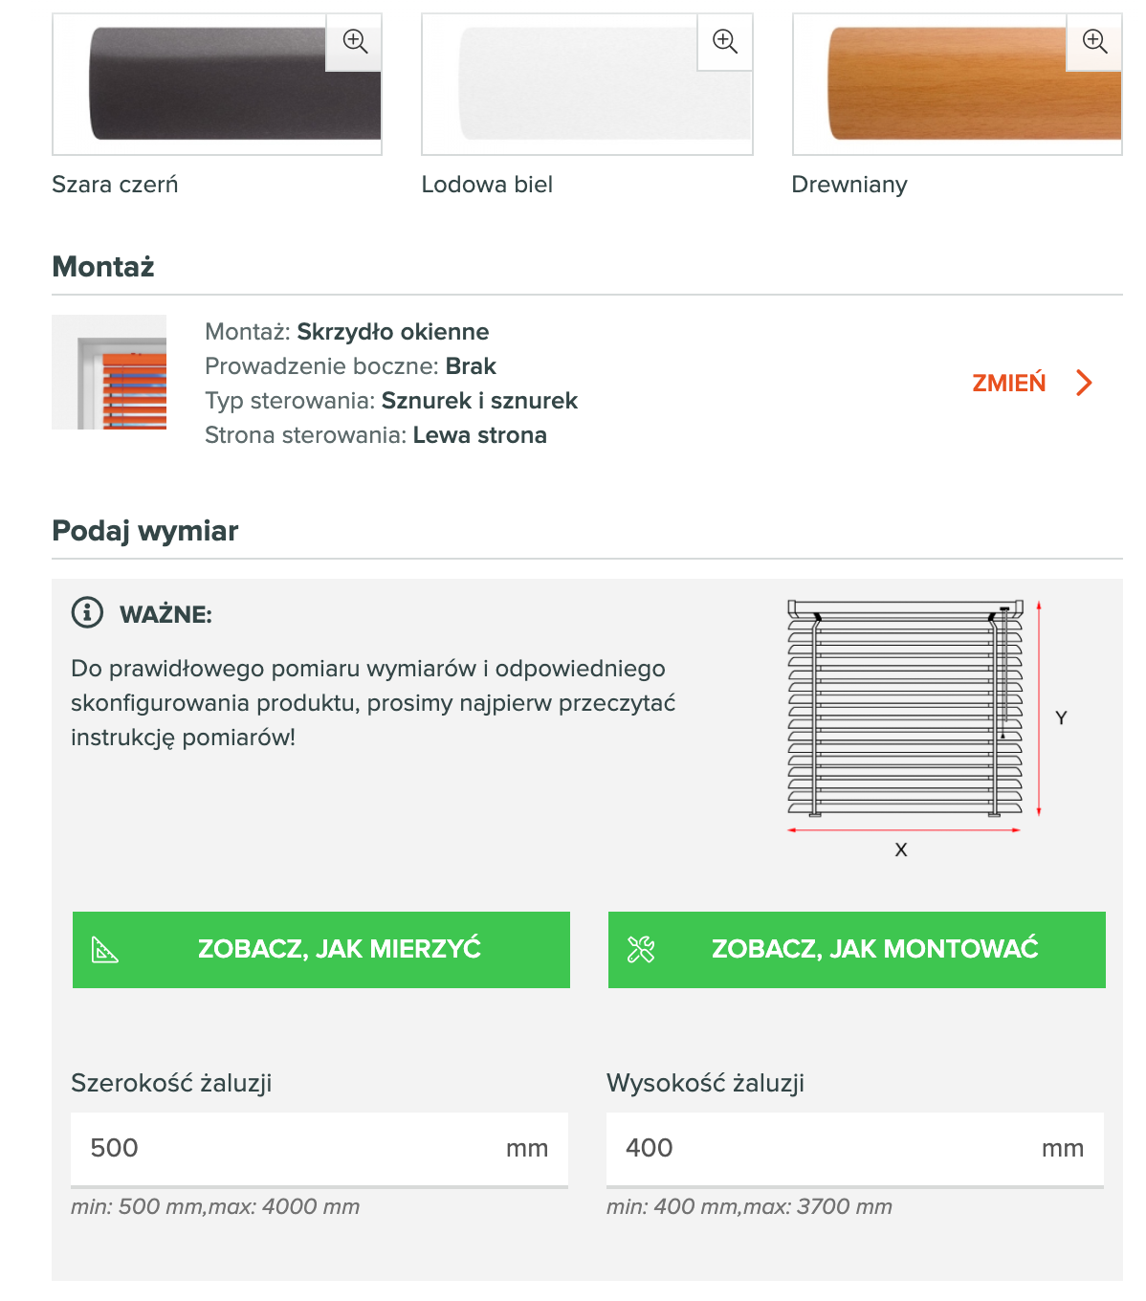Click the ZMIEŃ link in Montaż
Screen dimensions: 1146x1301
(1009, 383)
